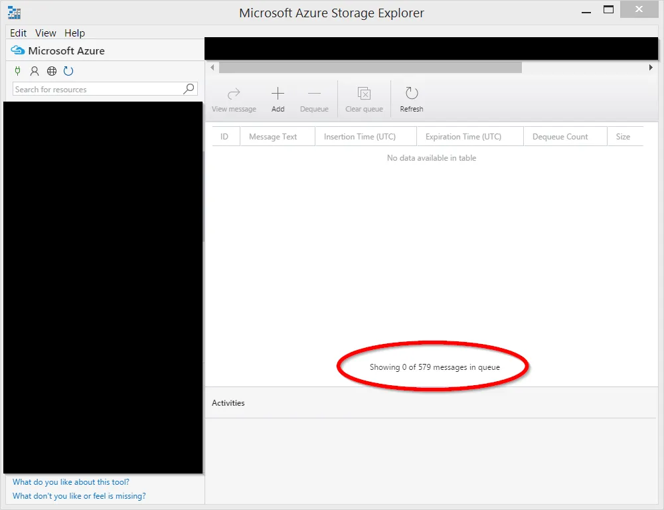This screenshot has height=510, width=664.
Task: Open 'What don't you like or feel is missing?' link
Action: coord(79,496)
